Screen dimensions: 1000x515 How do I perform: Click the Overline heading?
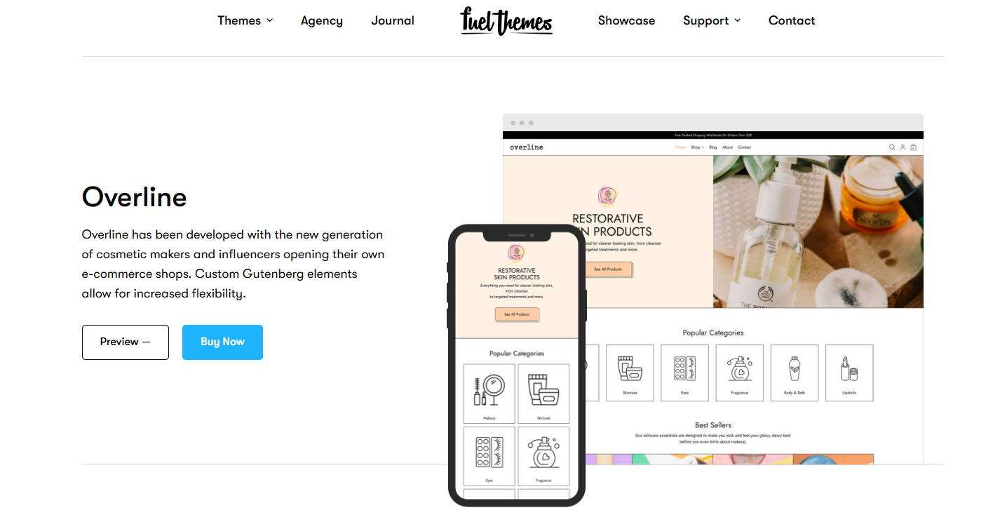[135, 197]
